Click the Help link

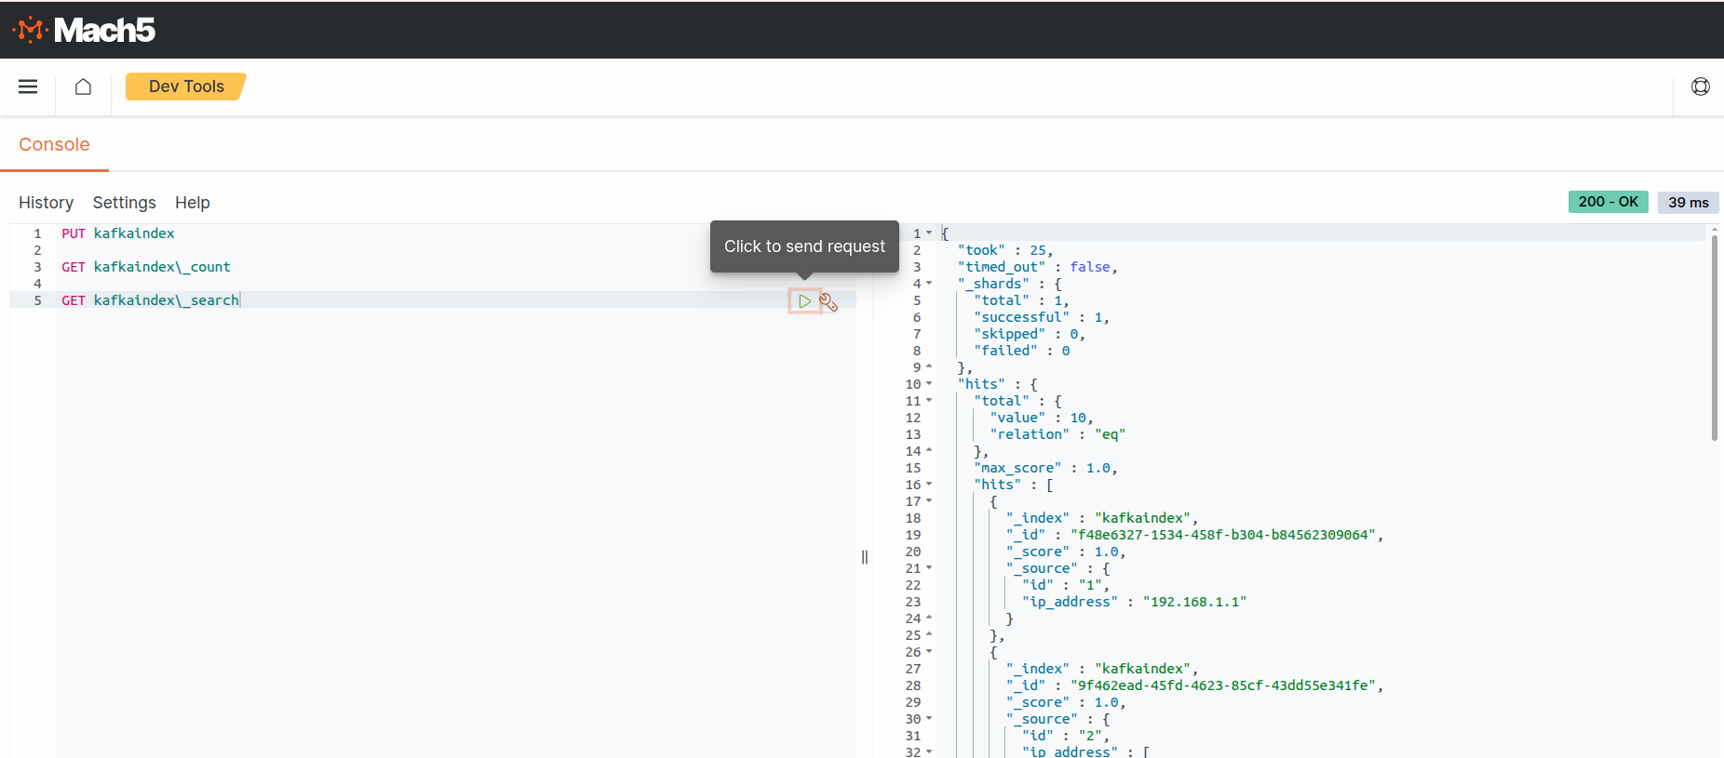tap(192, 203)
